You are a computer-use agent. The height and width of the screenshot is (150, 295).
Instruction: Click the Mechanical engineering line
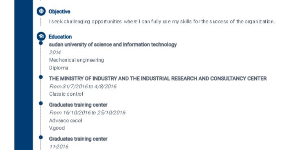(77, 60)
